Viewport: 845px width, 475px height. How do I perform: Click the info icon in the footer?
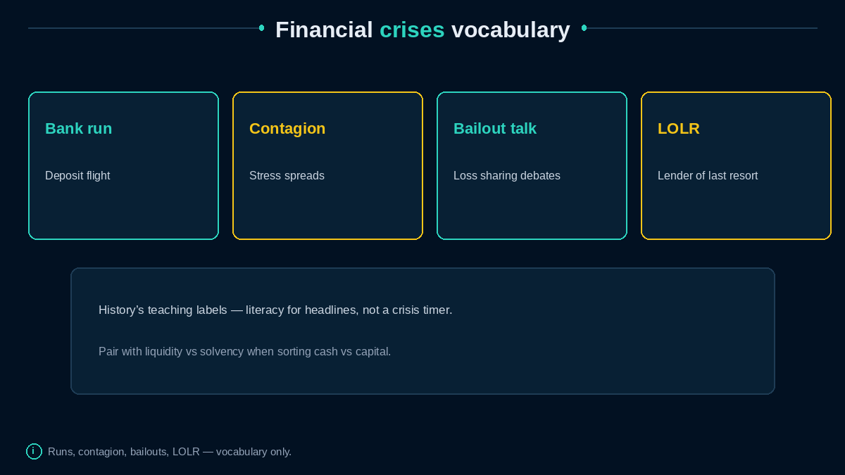34,451
